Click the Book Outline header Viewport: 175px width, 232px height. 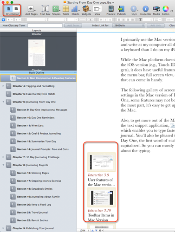pos(37,72)
